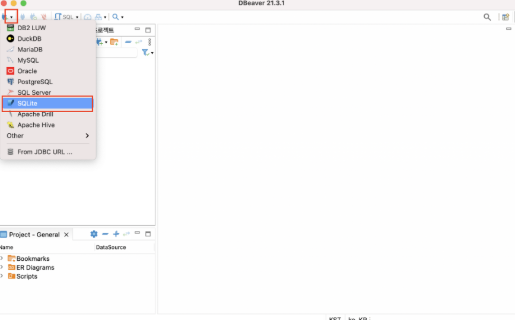This screenshot has height=320, width=515.
Task: Select SQL Server in the dropdown menu
Action: coord(48,92)
